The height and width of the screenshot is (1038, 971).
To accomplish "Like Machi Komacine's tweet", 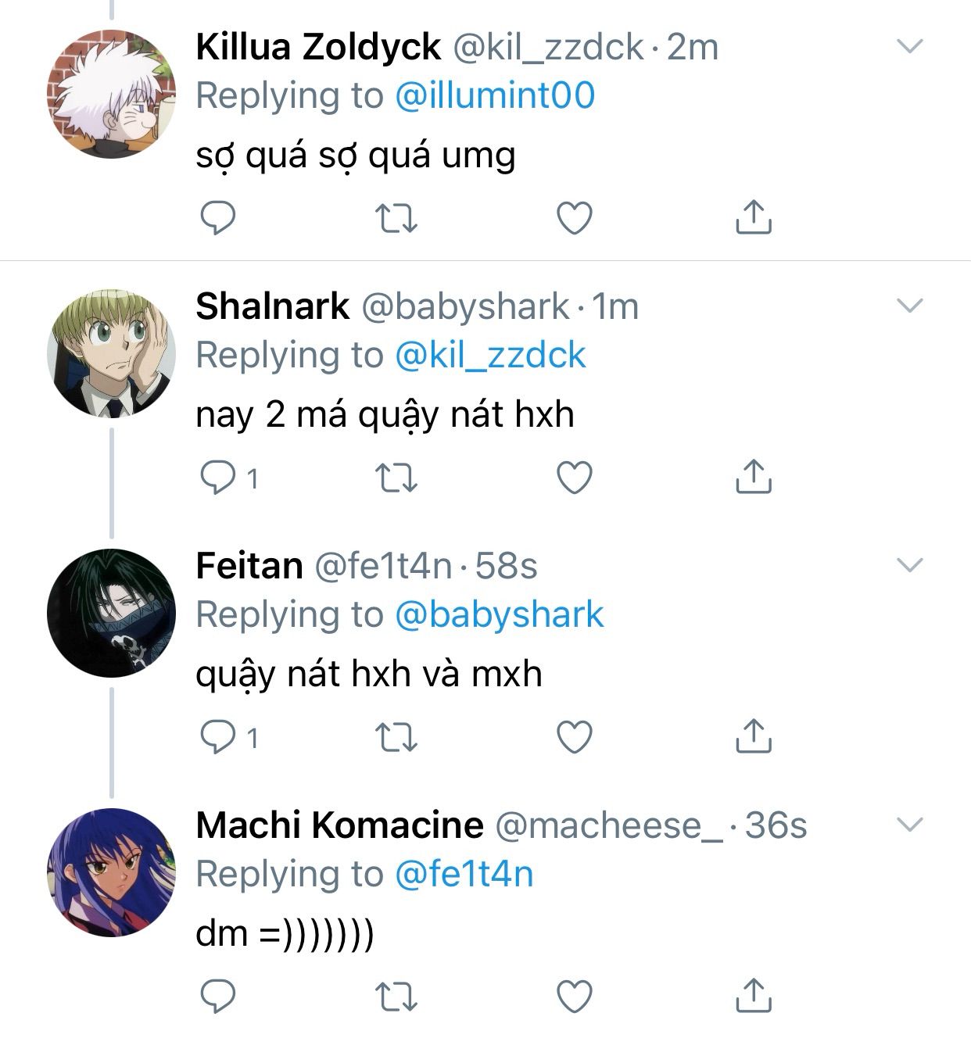I will (x=574, y=997).
